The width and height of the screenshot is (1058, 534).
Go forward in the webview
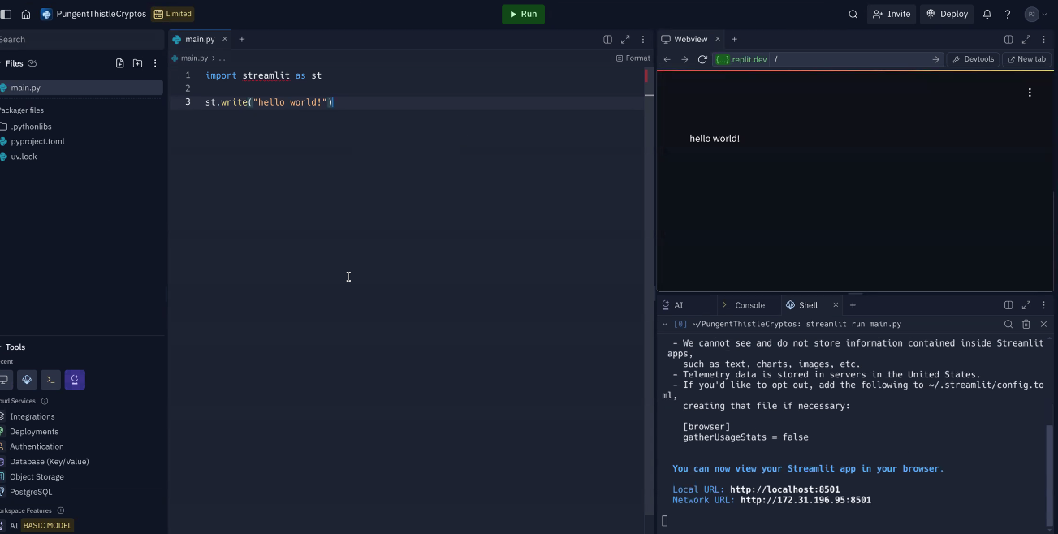[x=684, y=59]
